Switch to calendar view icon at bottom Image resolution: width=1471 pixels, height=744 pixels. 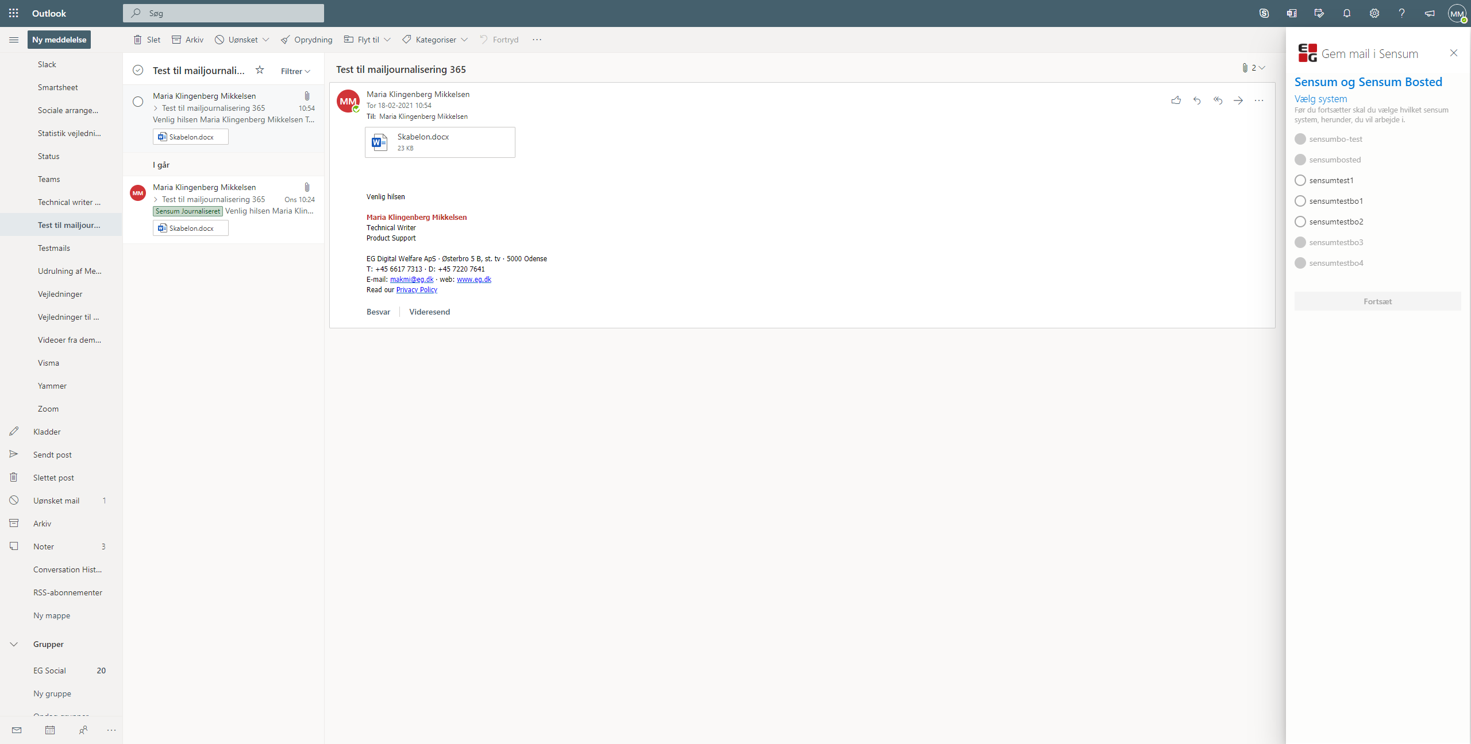pos(50,730)
